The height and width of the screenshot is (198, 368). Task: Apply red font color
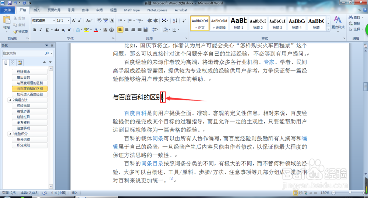tap(96, 30)
